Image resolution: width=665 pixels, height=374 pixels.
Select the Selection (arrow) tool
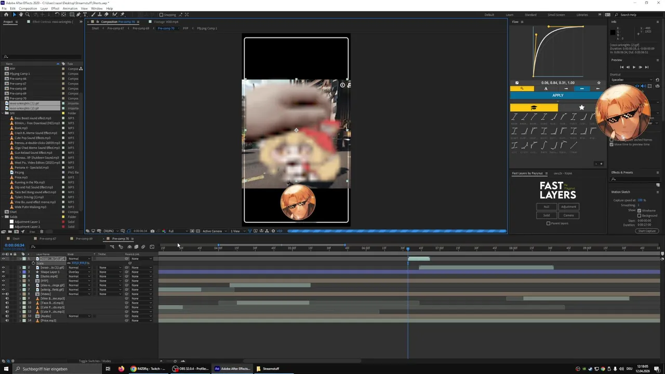[15, 15]
